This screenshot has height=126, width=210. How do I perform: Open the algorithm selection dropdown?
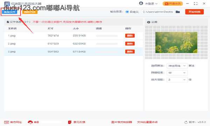tap(177, 66)
